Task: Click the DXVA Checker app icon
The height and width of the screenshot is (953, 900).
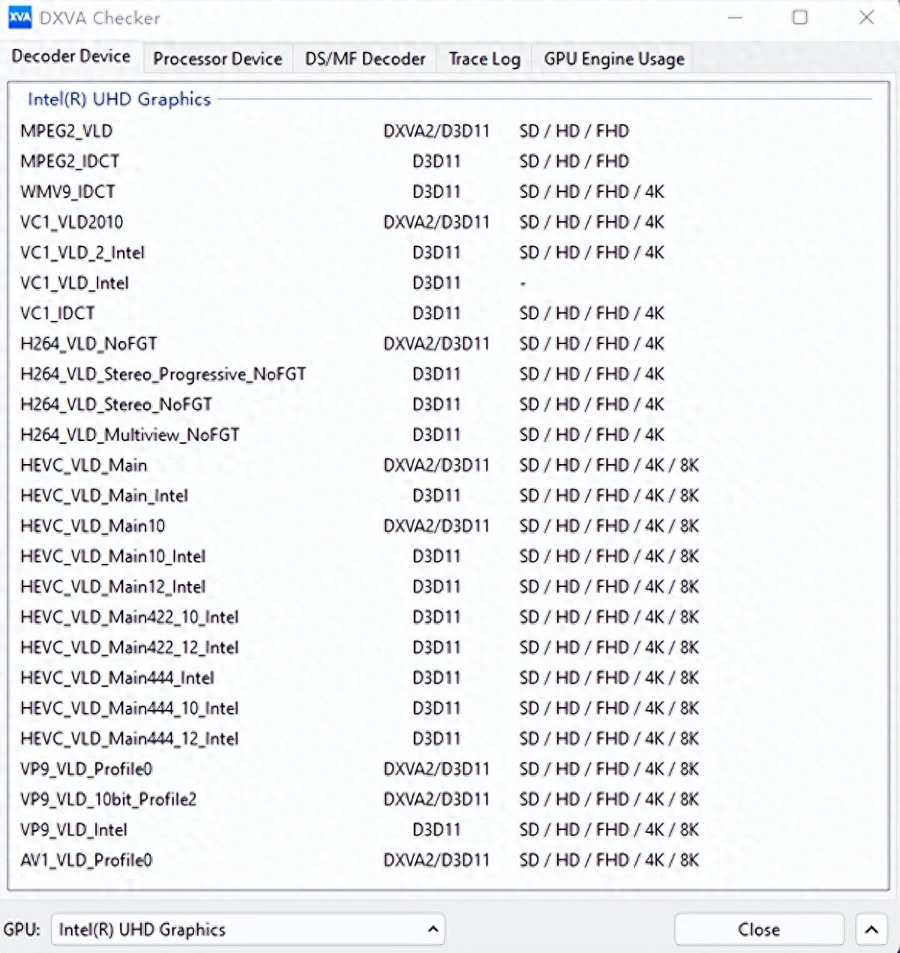Action: coord(20,17)
